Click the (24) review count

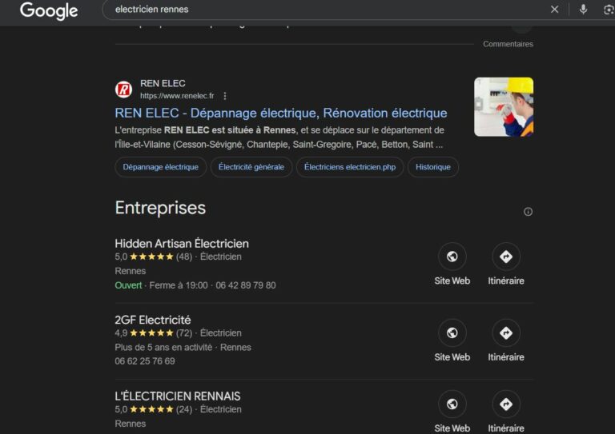[x=184, y=409]
